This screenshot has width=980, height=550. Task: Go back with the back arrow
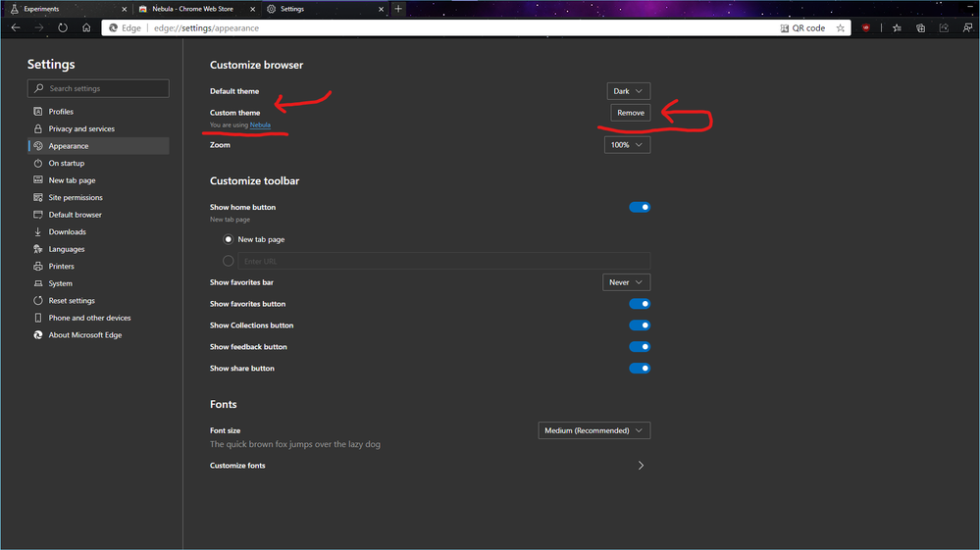(16, 27)
